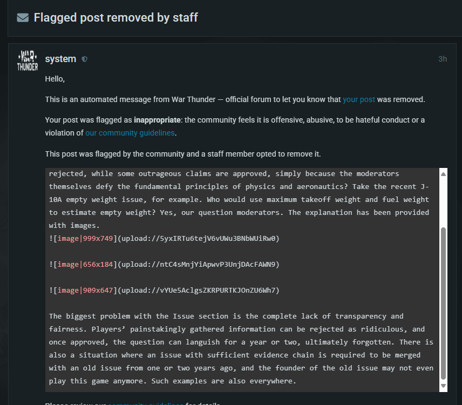
Task: Click the moderator shield icon next to system
Action: coord(84,59)
